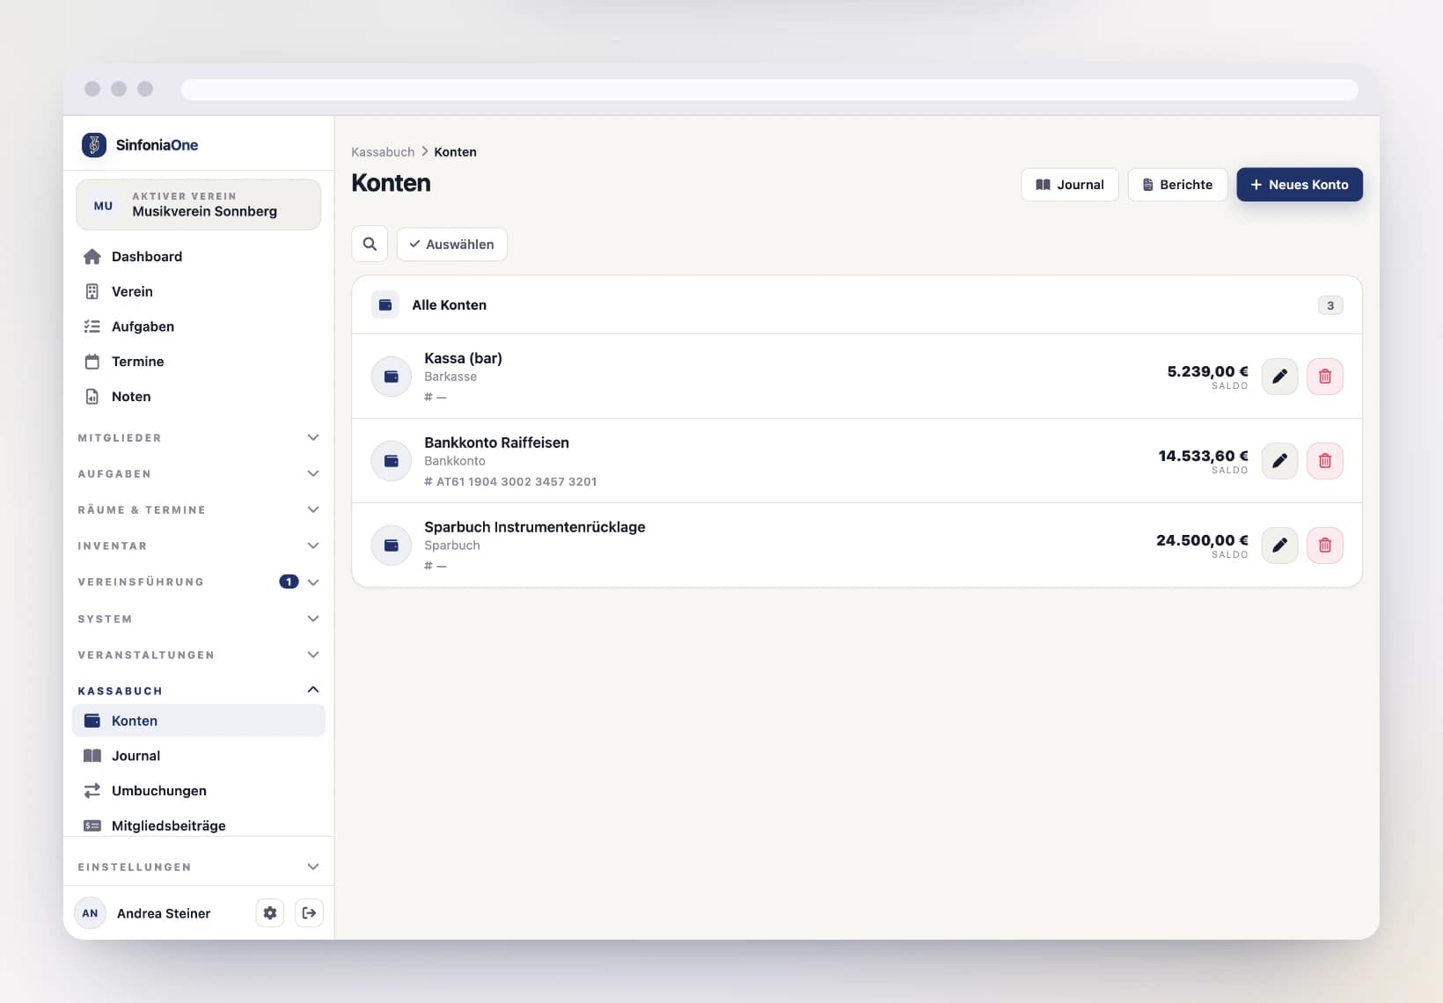
Task: Click the wallet icon of Bankkonto Raiffeisen
Action: [392, 461]
